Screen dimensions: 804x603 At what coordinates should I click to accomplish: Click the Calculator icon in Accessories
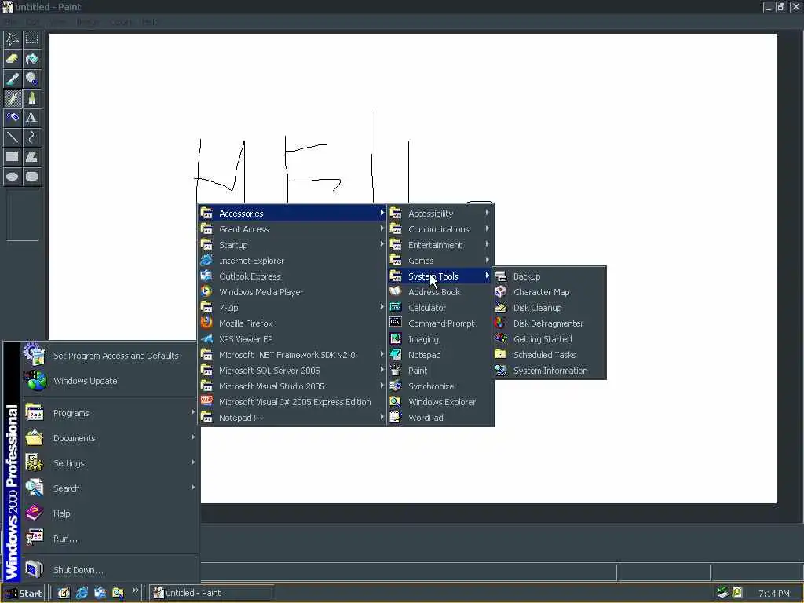(x=396, y=307)
